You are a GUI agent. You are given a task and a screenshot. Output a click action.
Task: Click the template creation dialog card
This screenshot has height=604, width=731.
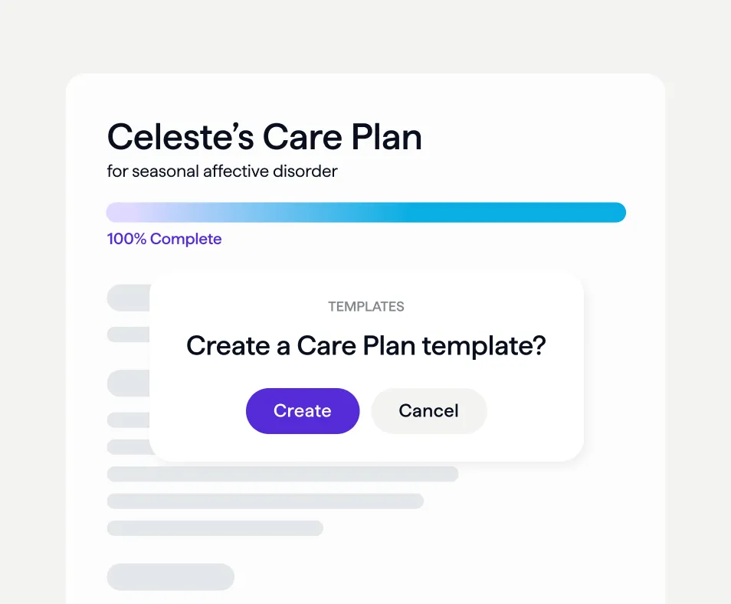click(366, 366)
